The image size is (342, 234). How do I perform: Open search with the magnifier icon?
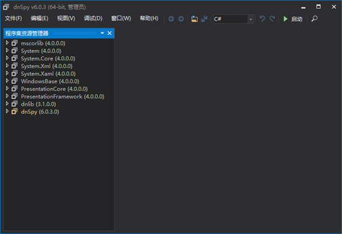pyautogui.click(x=314, y=19)
